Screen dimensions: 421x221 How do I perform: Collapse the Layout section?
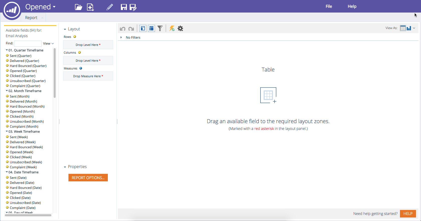tap(65, 29)
